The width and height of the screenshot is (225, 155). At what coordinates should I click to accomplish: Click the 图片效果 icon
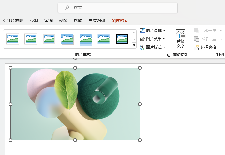pyautogui.click(x=142, y=39)
